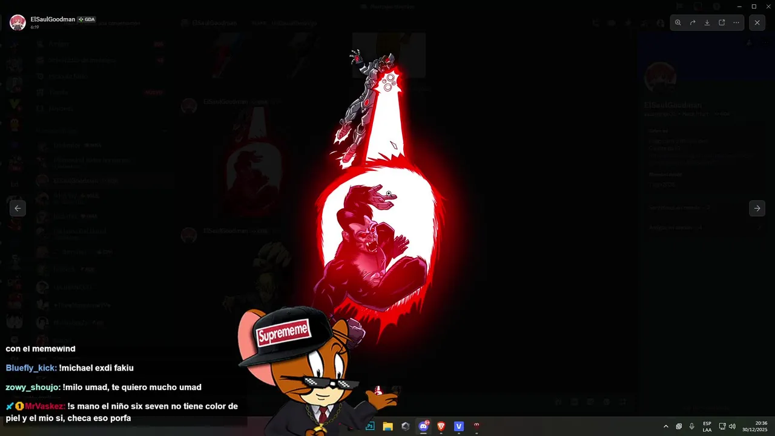Open the gray hexagon app in taskbar
Image resolution: width=775 pixels, height=436 pixels.
click(x=405, y=426)
